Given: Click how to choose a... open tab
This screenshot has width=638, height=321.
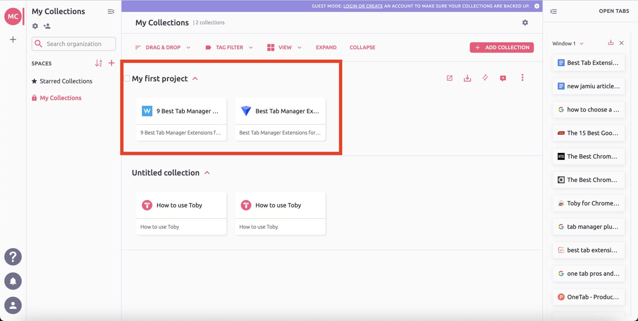Looking at the screenshot, I should pos(589,110).
